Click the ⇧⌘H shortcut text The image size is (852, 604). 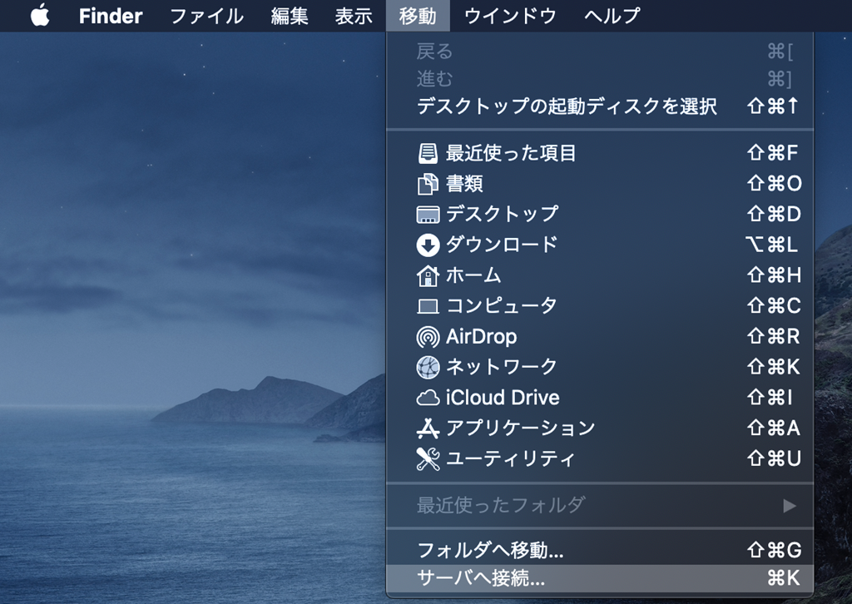(x=774, y=275)
